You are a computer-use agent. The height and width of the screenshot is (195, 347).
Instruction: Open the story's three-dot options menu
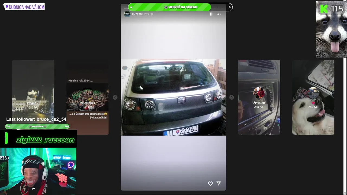point(219,14)
